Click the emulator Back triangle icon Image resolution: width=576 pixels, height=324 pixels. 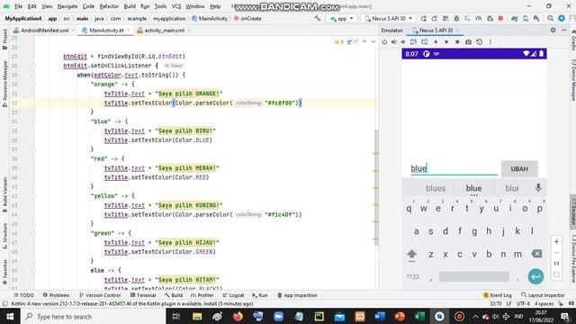point(436,42)
